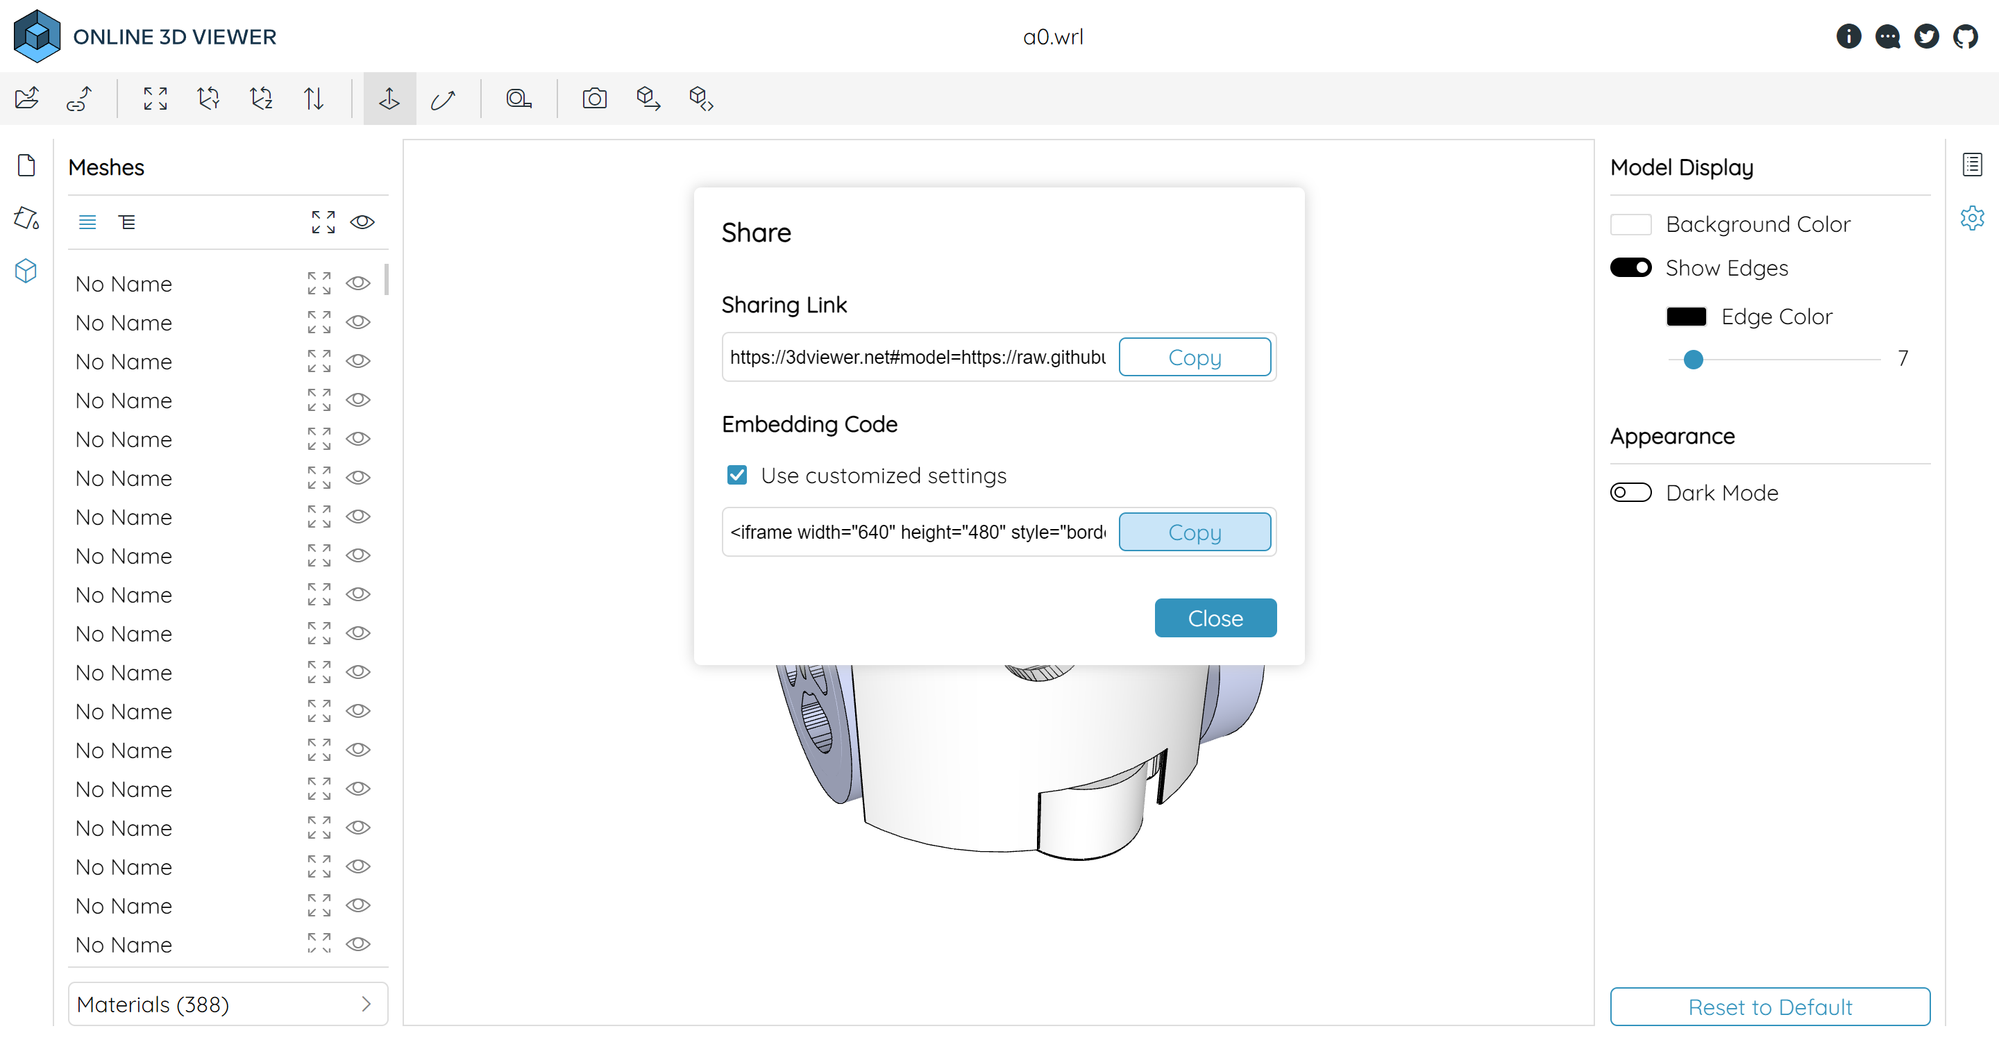This screenshot has height=1040, width=1999.
Task: Expand the Materials (388) section
Action: pyautogui.click(x=228, y=1005)
